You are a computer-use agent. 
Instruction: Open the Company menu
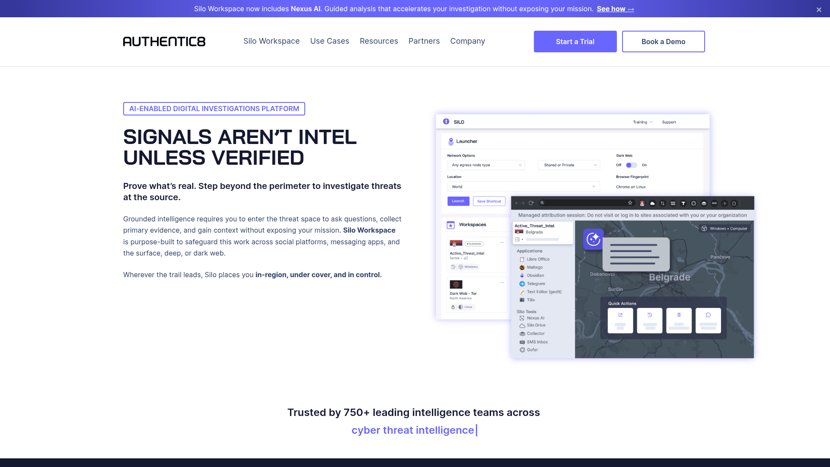click(467, 41)
